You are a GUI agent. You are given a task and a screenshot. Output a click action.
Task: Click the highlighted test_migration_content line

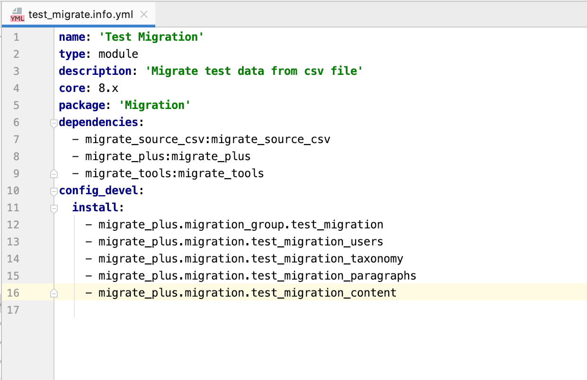(246, 292)
